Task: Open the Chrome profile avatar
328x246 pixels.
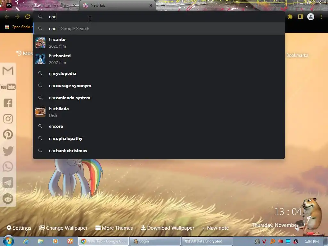Action: [311, 17]
